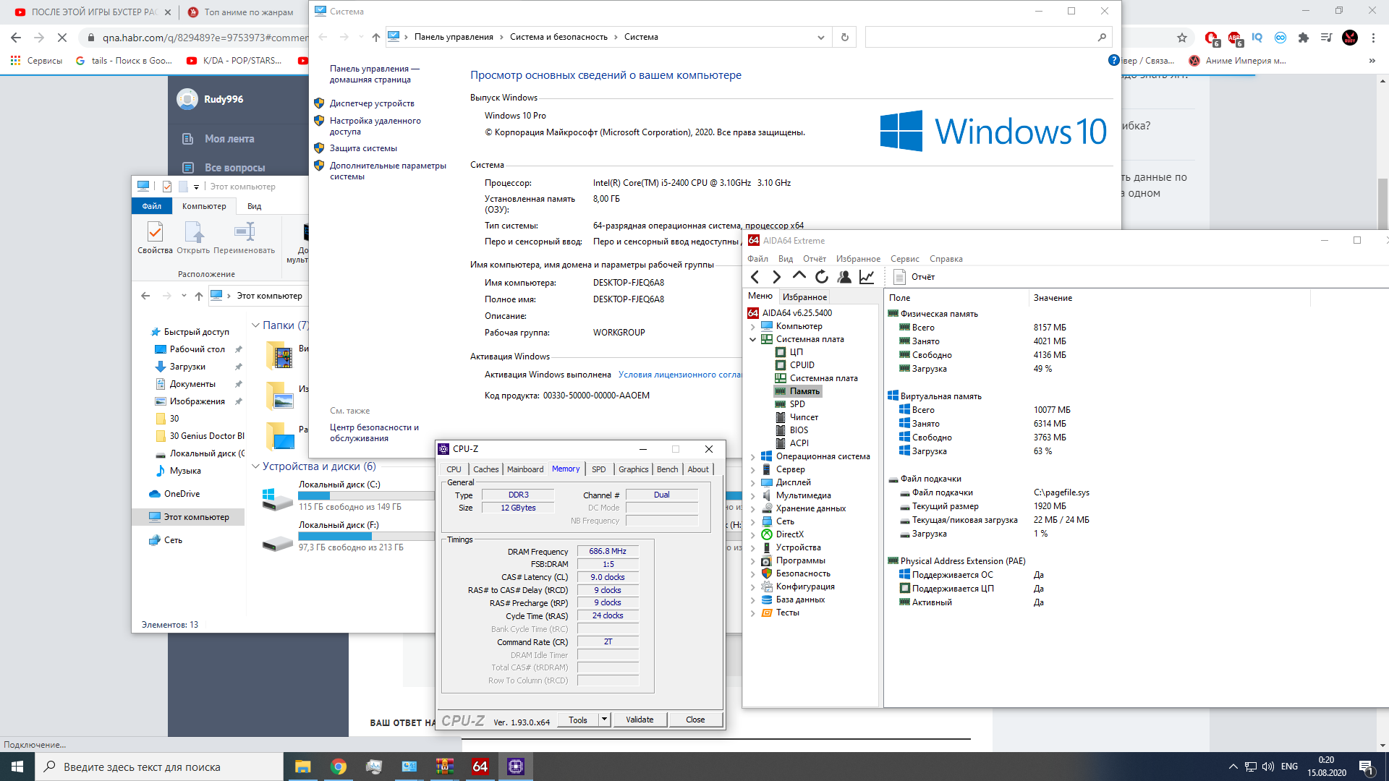Image resolution: width=1389 pixels, height=781 pixels.
Task: Click Explorer up-directory arrow
Action: [x=199, y=296]
